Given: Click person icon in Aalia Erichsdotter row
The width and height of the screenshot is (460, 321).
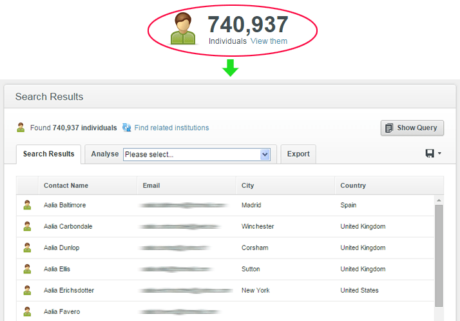Looking at the screenshot, I should pos(27,290).
